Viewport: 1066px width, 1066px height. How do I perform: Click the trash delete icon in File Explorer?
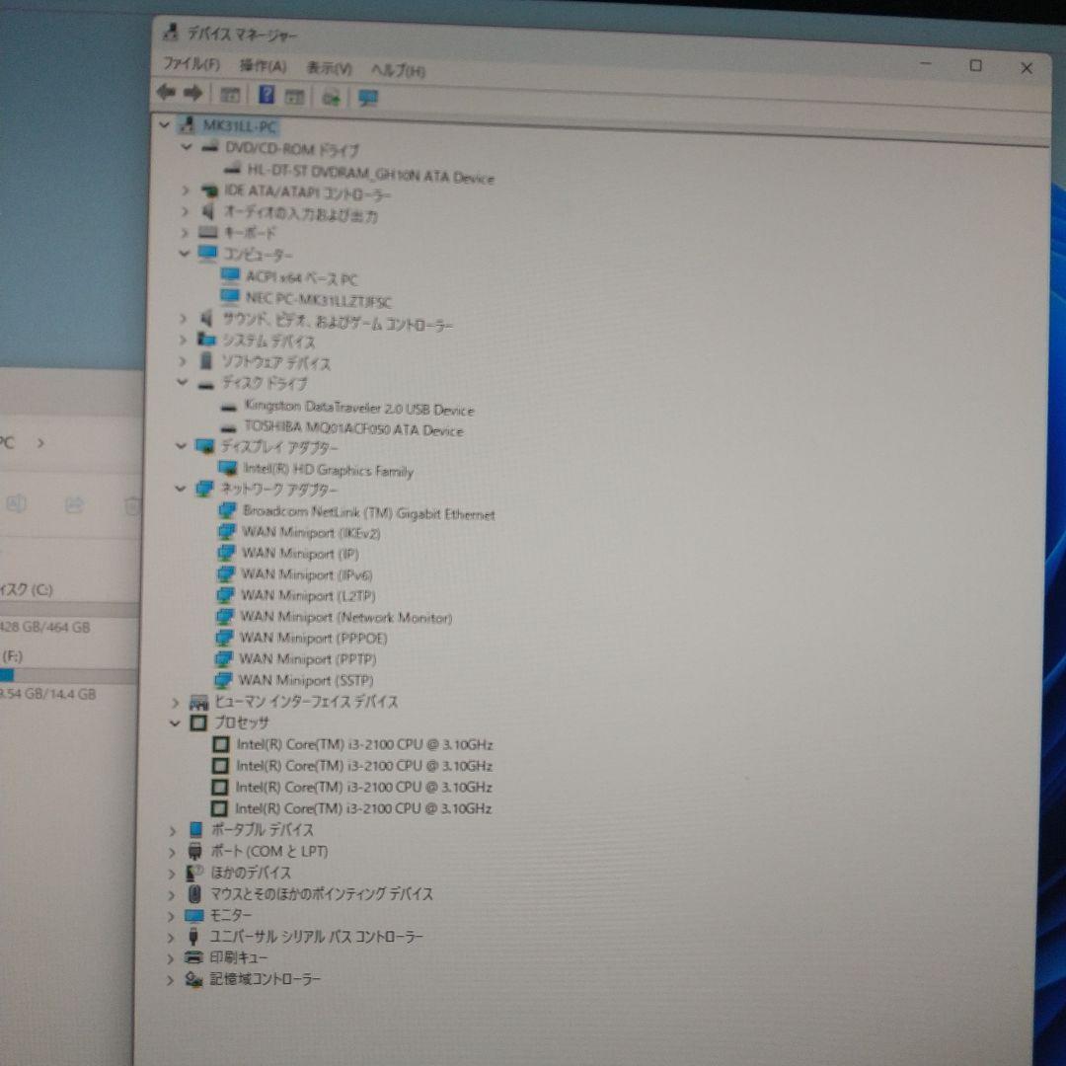pos(132,506)
